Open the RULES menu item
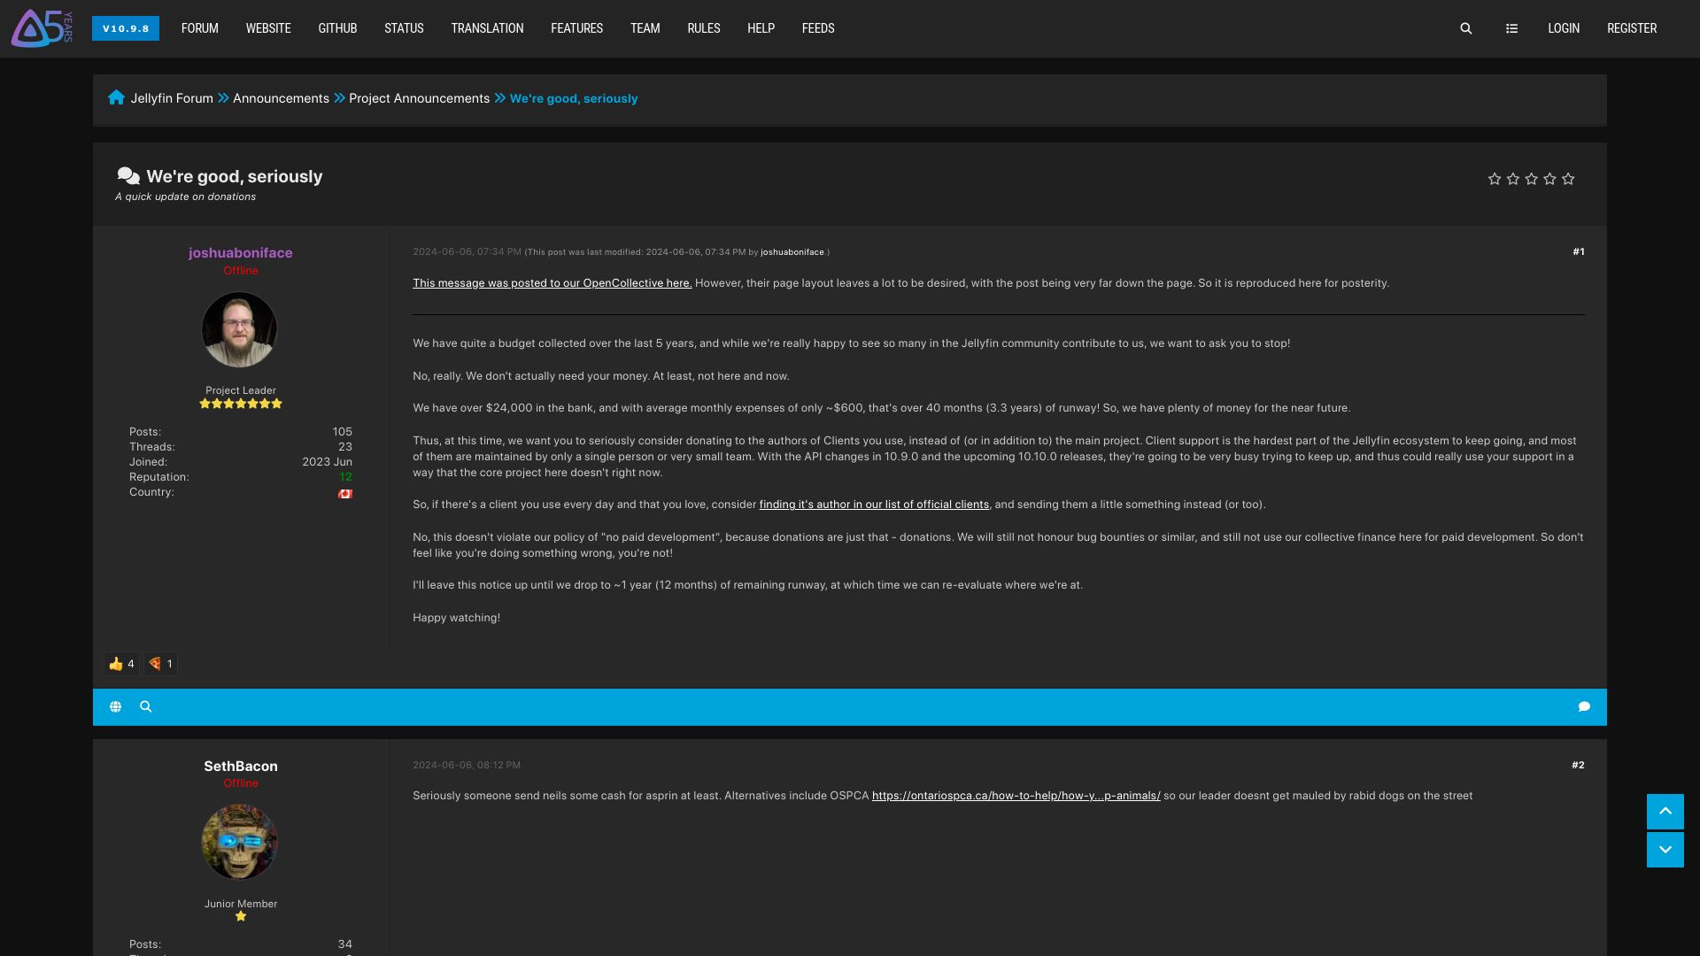Viewport: 1700px width, 956px height. pyautogui.click(x=704, y=28)
